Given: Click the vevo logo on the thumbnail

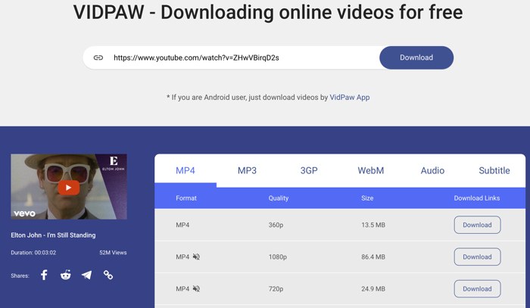Looking at the screenshot, I should tap(24, 213).
